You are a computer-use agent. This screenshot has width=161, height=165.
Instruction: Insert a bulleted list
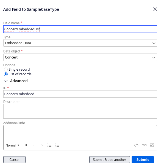[49, 145]
